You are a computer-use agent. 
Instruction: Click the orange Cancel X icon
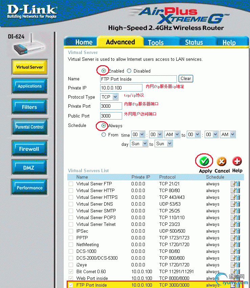pyautogui.click(x=222, y=162)
